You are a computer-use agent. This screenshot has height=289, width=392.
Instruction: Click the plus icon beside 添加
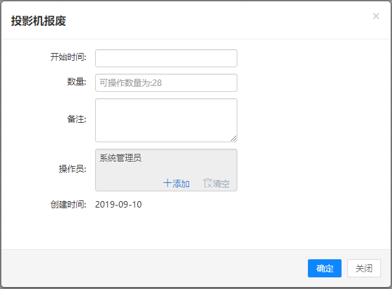coord(167,184)
